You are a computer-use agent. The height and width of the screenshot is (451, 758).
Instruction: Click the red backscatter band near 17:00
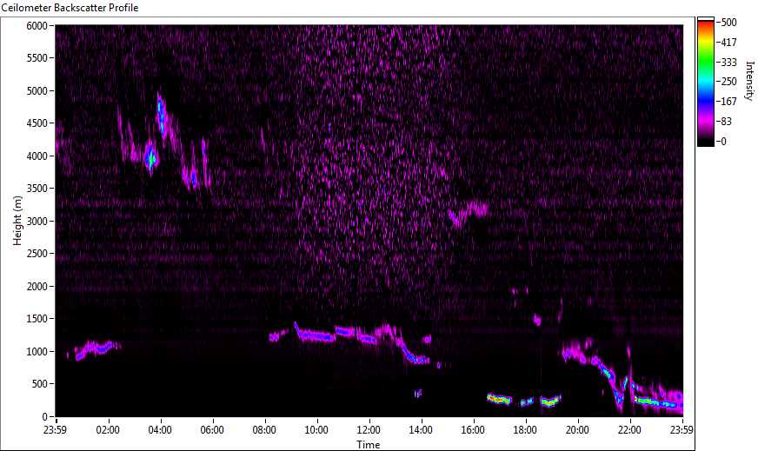pyautogui.click(x=499, y=399)
